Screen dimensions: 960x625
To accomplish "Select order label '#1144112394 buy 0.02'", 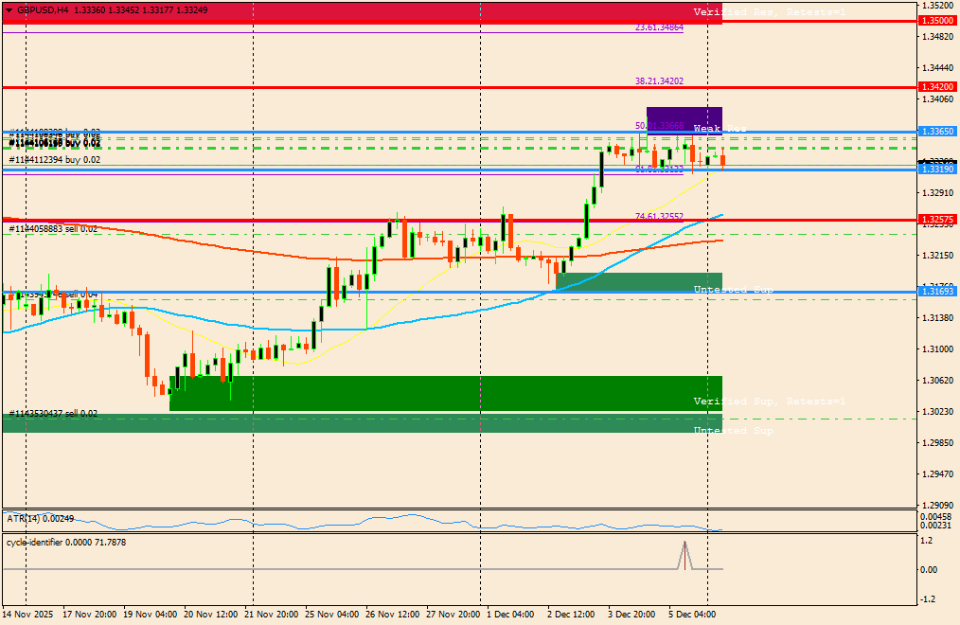I will (55, 160).
